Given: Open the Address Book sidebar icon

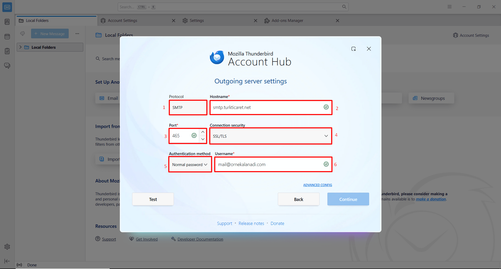Looking at the screenshot, I should coord(7,22).
